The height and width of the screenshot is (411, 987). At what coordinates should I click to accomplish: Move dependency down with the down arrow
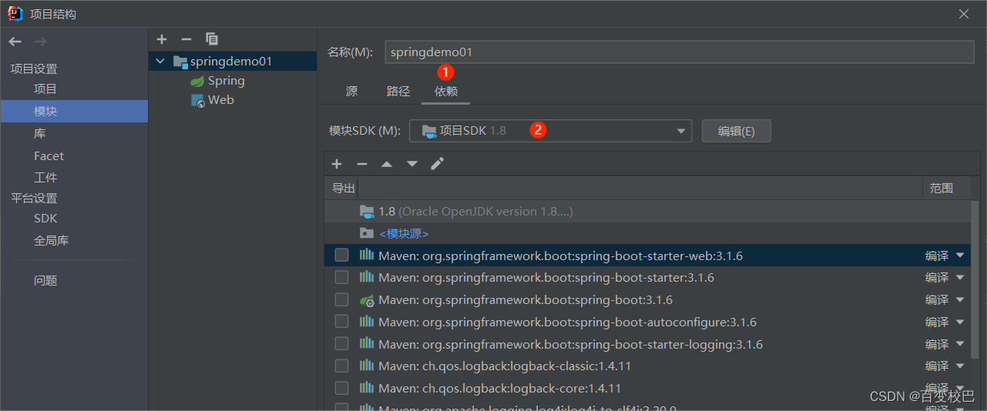click(412, 164)
